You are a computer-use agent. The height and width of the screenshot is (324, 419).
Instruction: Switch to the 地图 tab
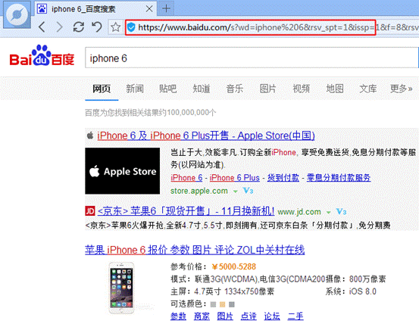click(x=335, y=89)
